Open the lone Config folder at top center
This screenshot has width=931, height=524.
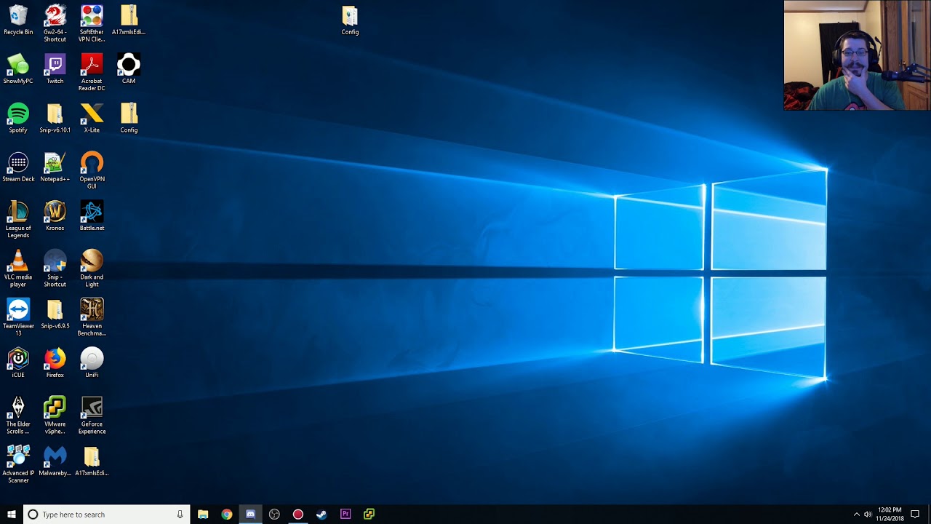350,20
